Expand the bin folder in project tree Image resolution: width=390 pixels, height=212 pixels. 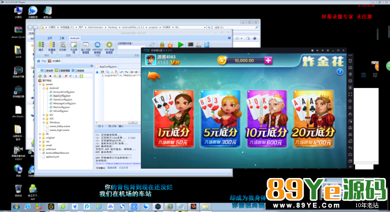pos(43,115)
